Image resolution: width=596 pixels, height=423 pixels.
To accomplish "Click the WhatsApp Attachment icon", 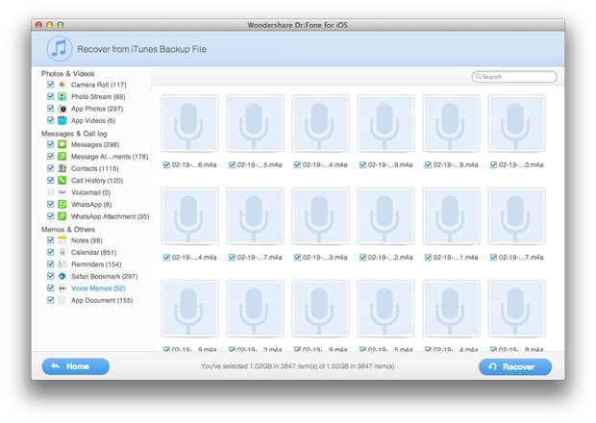I will (x=62, y=216).
